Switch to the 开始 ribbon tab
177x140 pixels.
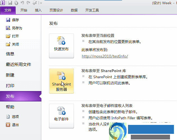click(x=24, y=10)
